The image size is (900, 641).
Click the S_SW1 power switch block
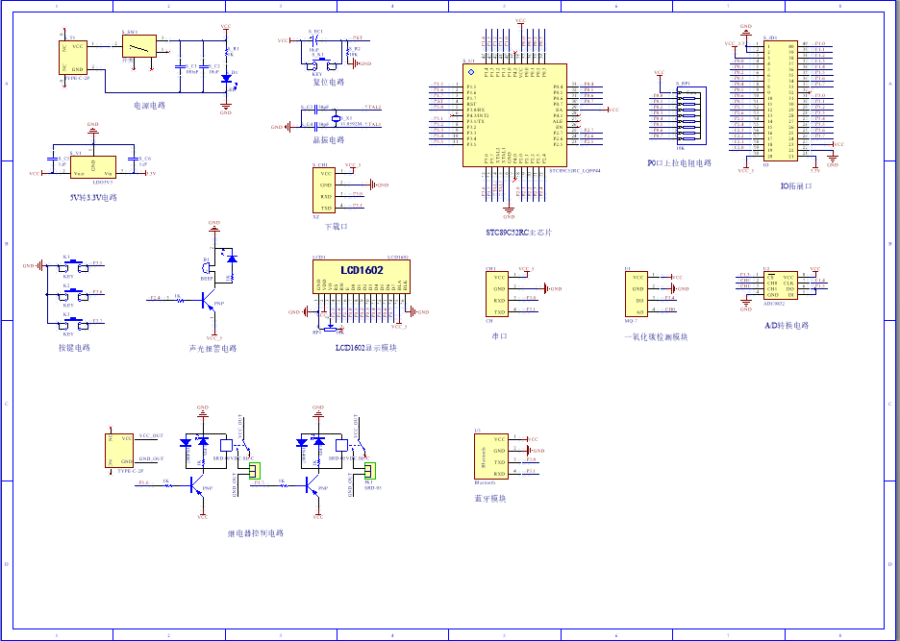(139, 46)
